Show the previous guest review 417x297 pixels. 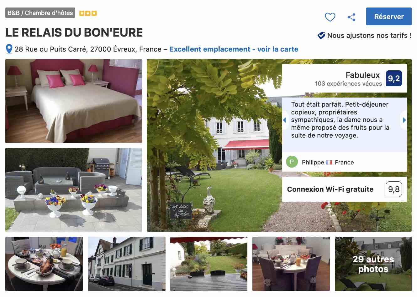click(285, 120)
